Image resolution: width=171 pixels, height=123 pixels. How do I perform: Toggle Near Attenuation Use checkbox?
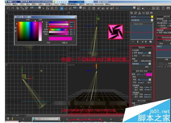point(133,88)
